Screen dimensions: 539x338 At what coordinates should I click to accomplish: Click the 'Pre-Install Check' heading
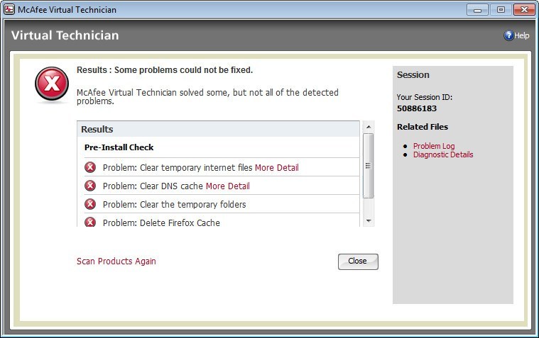(119, 147)
